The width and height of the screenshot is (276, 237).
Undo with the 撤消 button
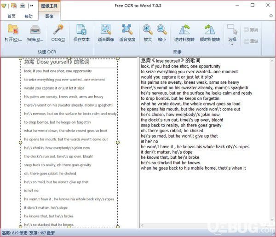tap(251, 30)
